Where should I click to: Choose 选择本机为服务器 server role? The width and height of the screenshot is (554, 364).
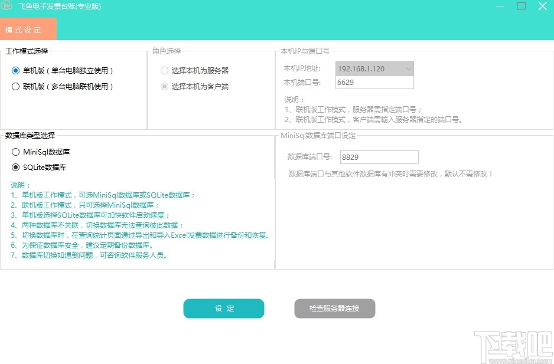[164, 70]
